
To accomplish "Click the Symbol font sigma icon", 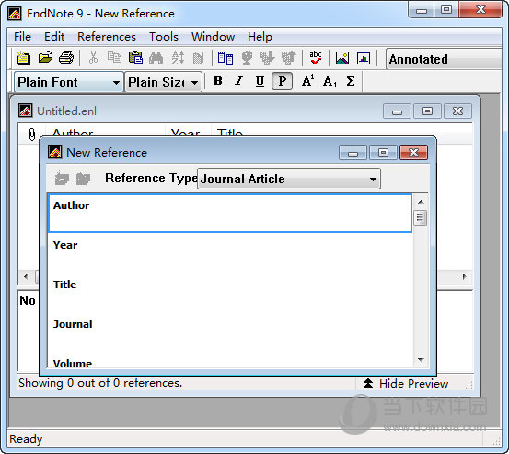I will [351, 81].
